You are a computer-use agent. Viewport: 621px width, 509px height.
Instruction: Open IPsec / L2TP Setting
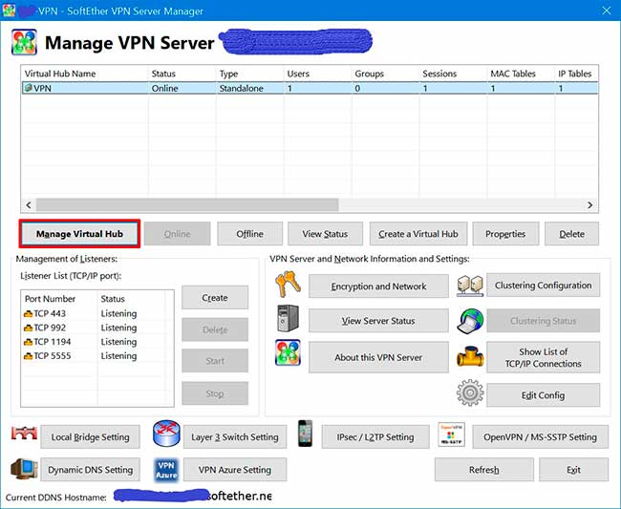[x=375, y=437]
